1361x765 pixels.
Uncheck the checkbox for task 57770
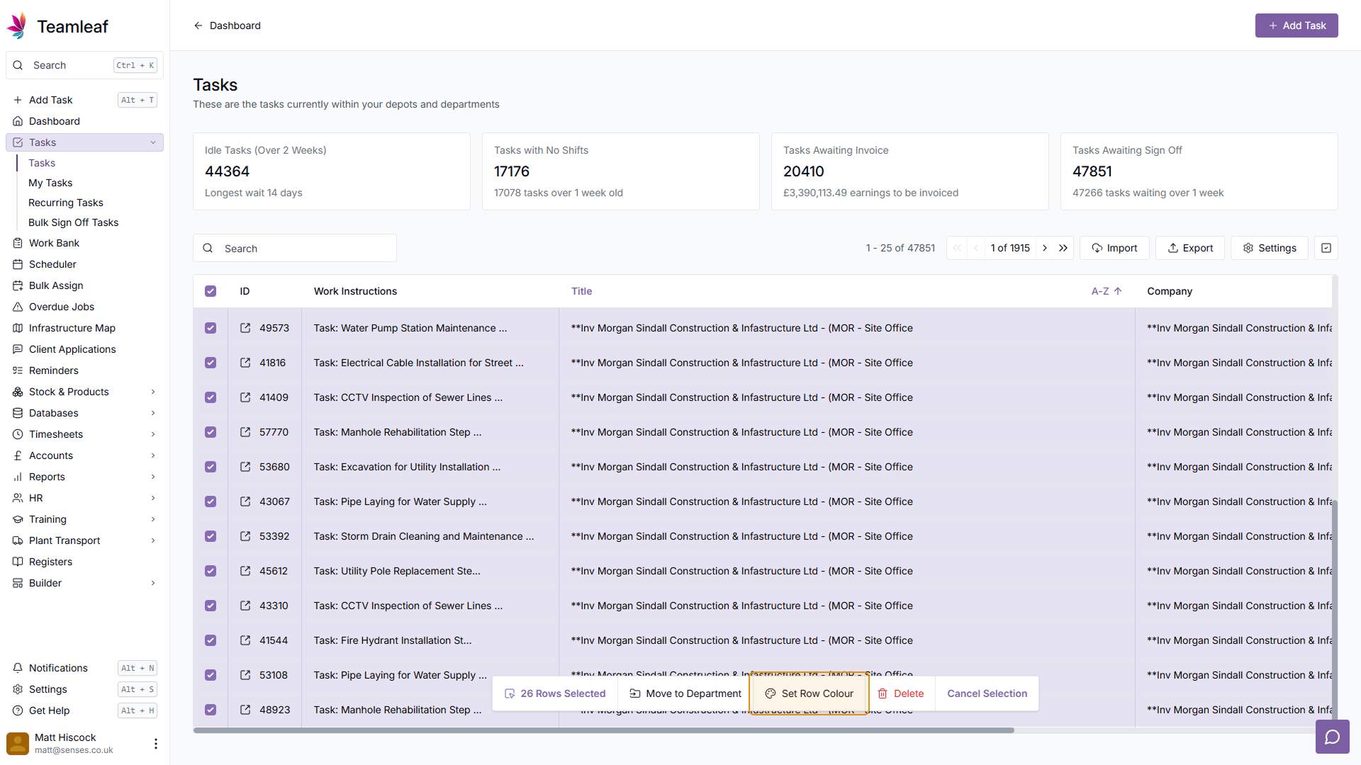(x=211, y=432)
